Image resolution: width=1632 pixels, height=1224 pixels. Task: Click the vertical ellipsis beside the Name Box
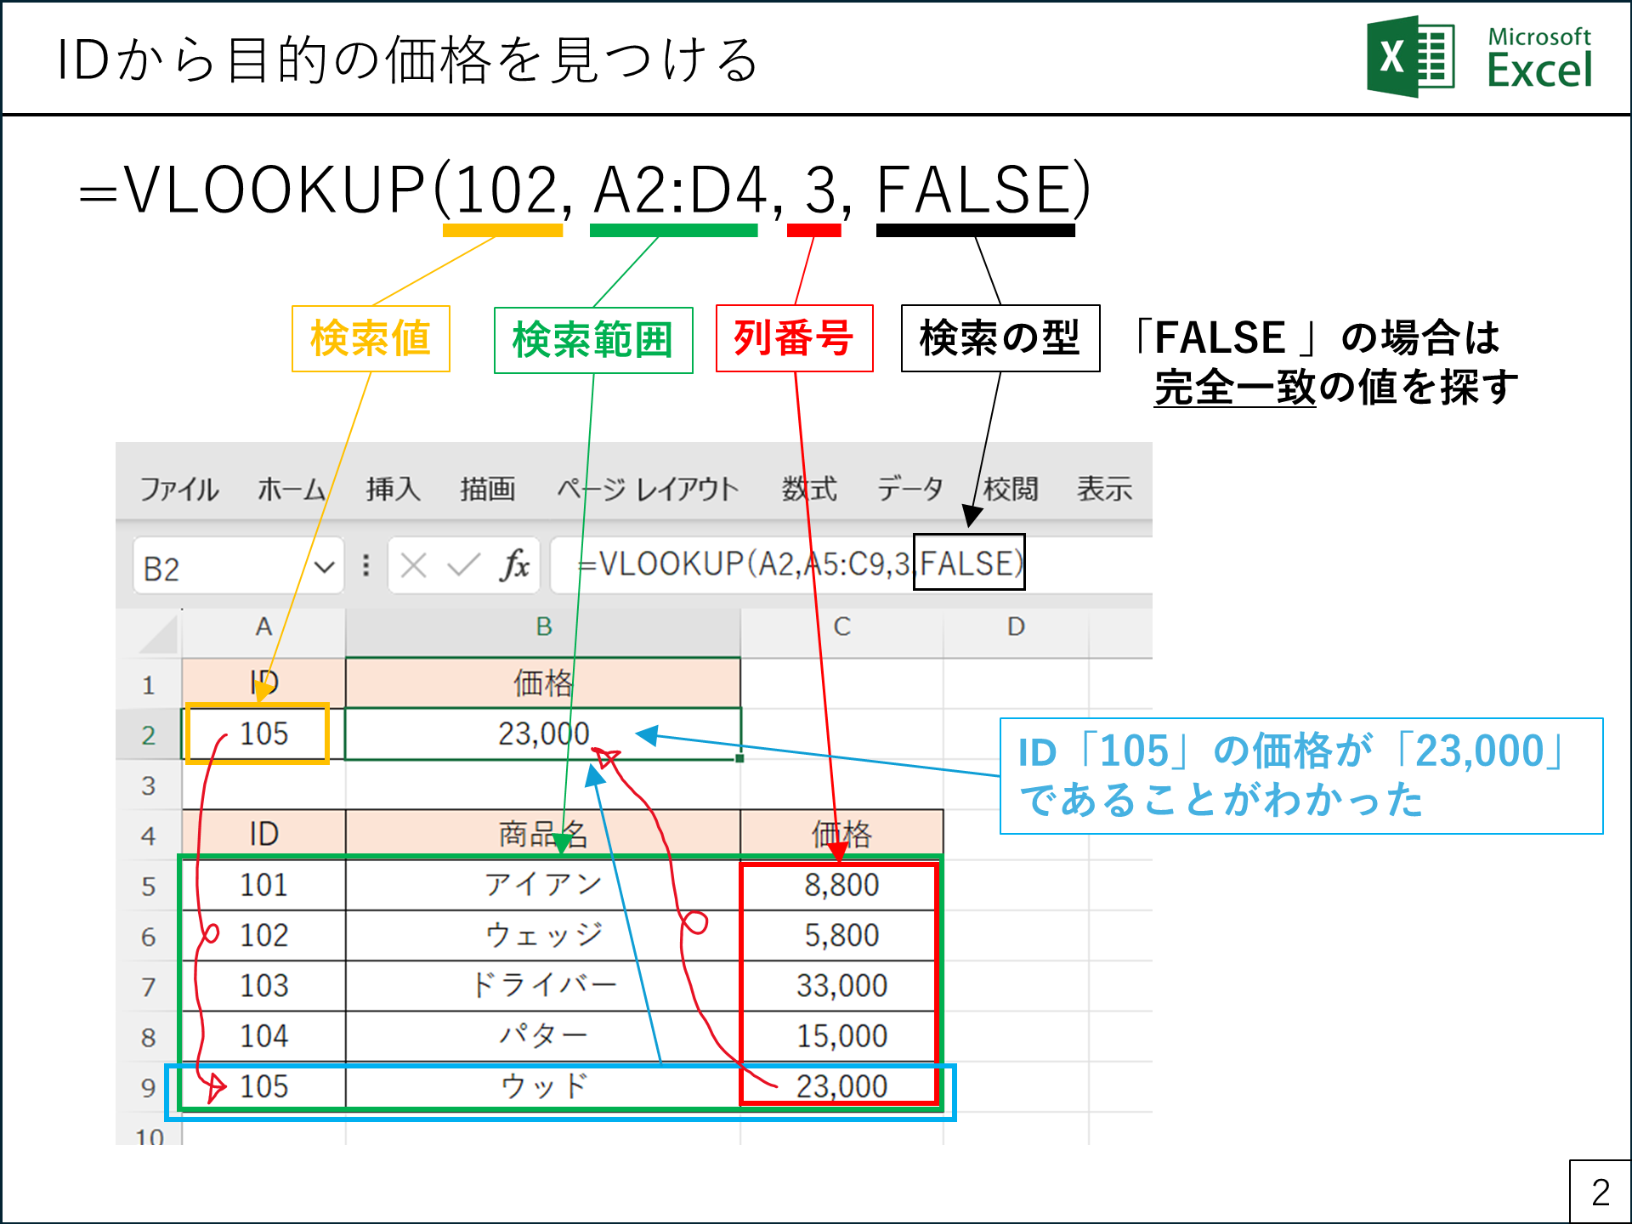click(365, 564)
